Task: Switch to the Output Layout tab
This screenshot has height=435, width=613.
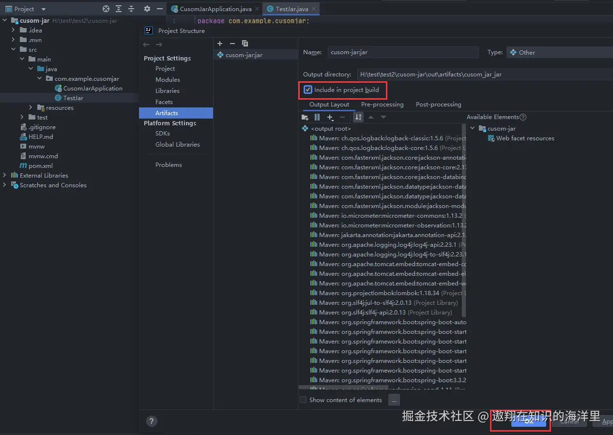Action: tap(329, 105)
